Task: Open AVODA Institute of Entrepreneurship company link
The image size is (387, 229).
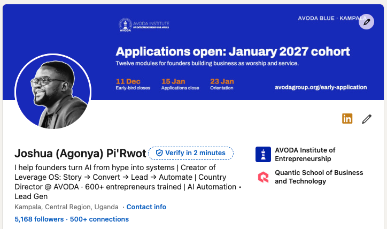Action: pos(305,155)
